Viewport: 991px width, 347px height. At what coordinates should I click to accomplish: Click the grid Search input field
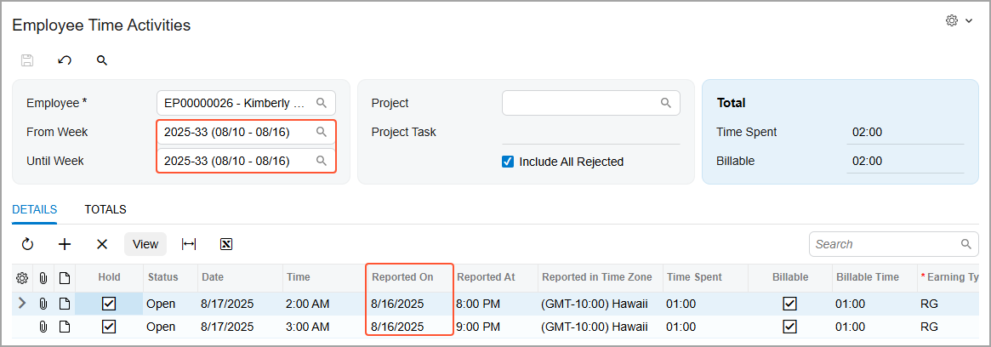pyautogui.click(x=885, y=244)
